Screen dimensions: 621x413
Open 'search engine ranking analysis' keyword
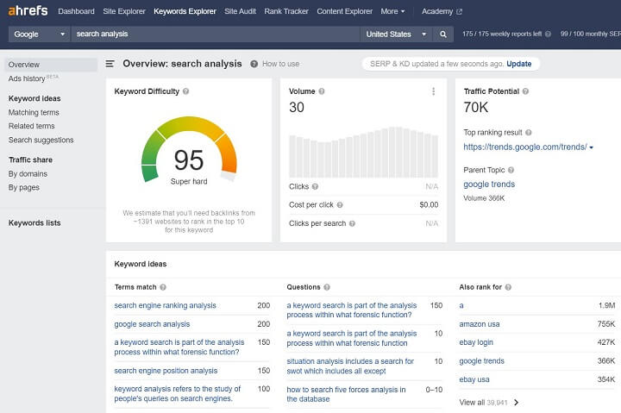click(165, 306)
